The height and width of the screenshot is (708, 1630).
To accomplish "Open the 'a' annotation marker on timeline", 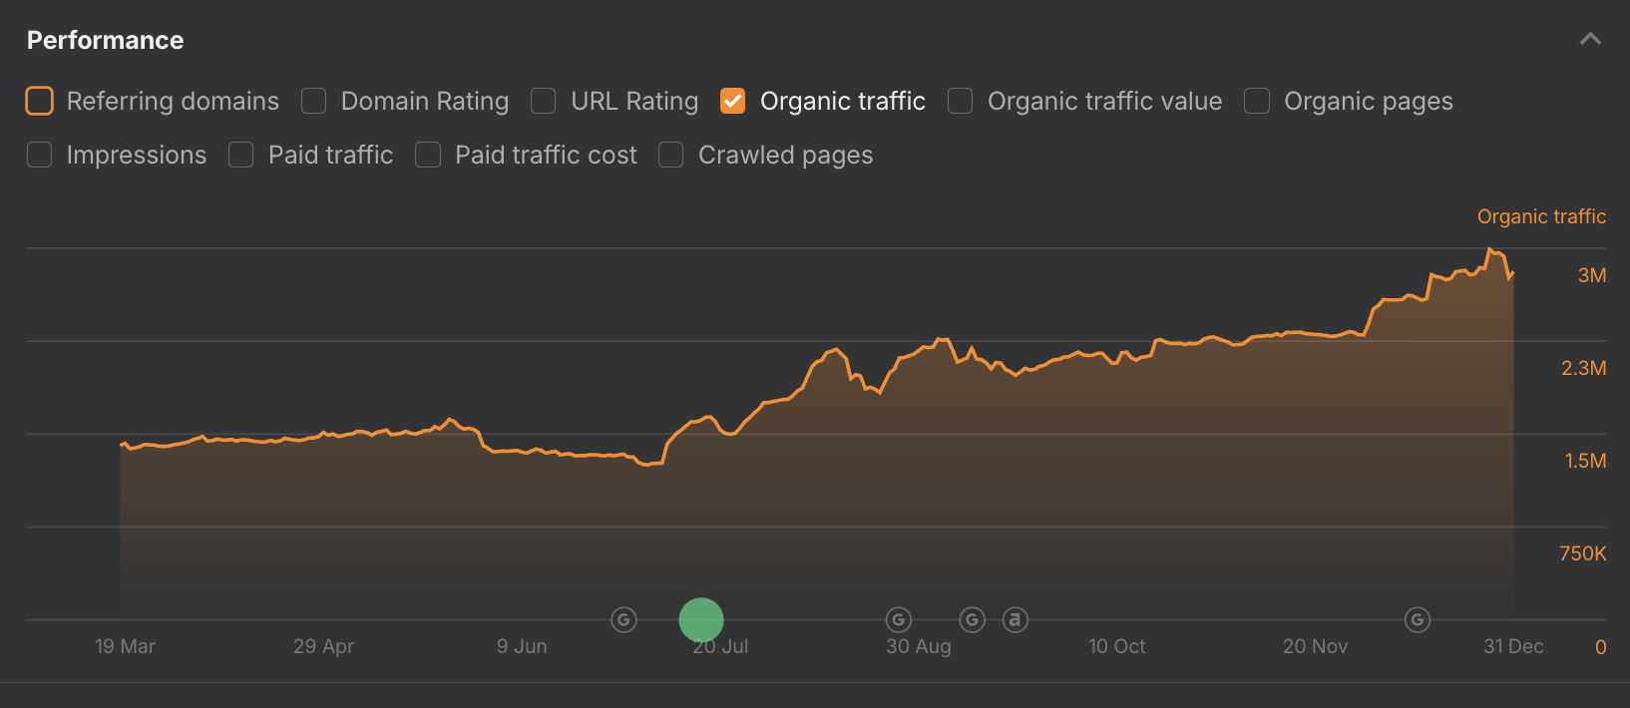I will click(x=1015, y=620).
